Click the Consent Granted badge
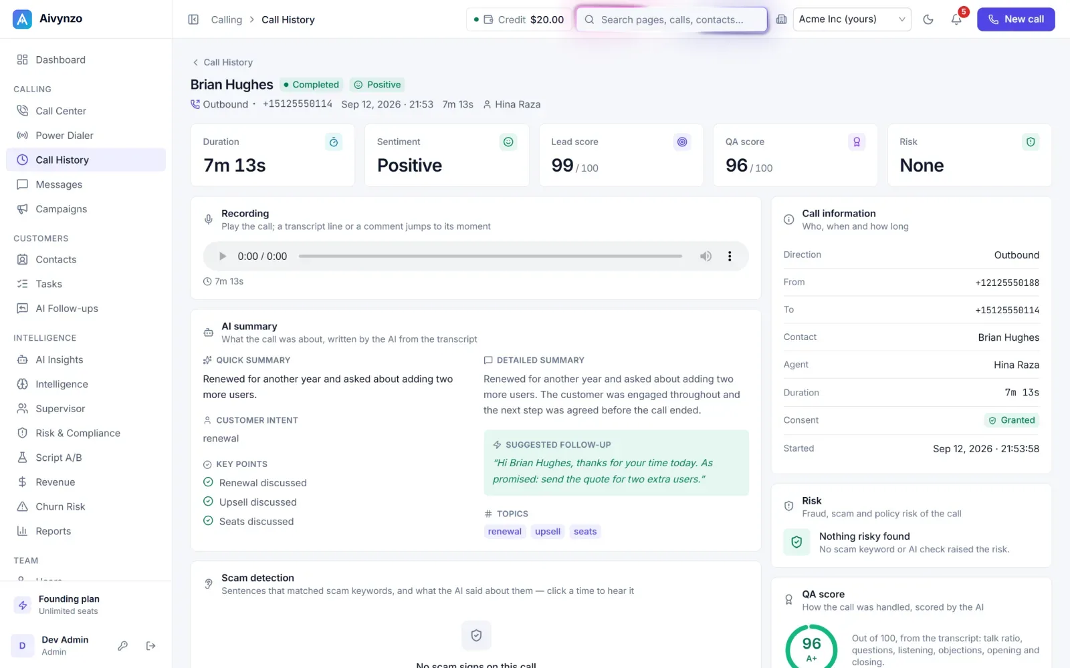 pos(1011,420)
